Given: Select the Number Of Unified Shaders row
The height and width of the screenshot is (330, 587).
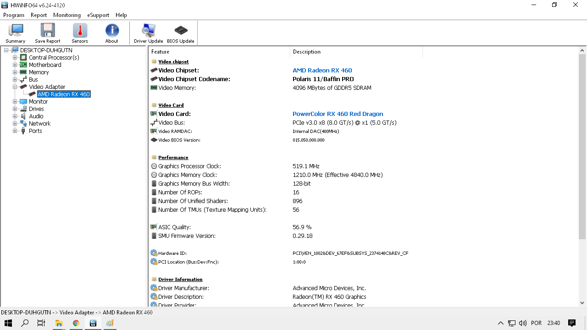Looking at the screenshot, I should [363, 201].
